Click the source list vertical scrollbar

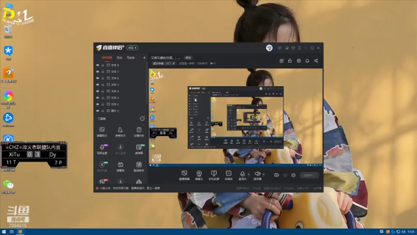click(147, 83)
